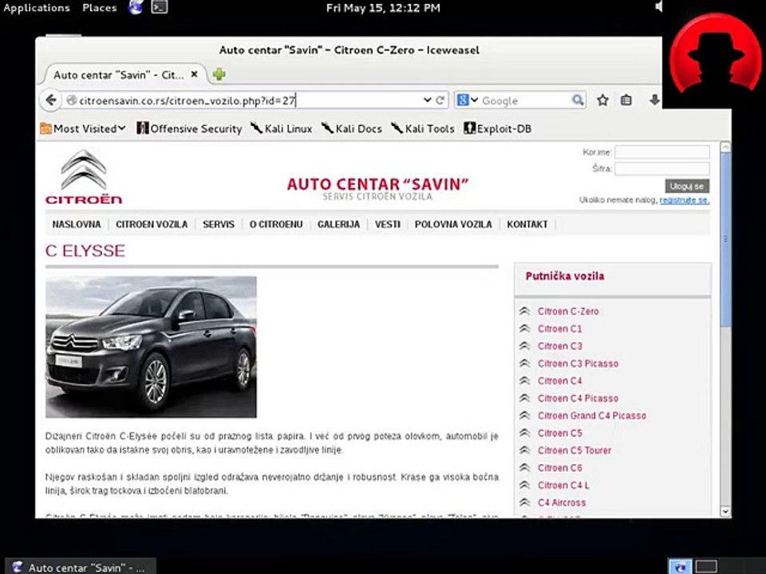The height and width of the screenshot is (574, 766).
Task: Bookmark this page with the star icon
Action: [x=603, y=100]
